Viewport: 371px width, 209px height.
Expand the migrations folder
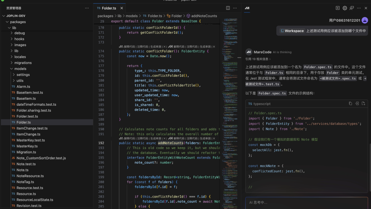(x=23, y=63)
